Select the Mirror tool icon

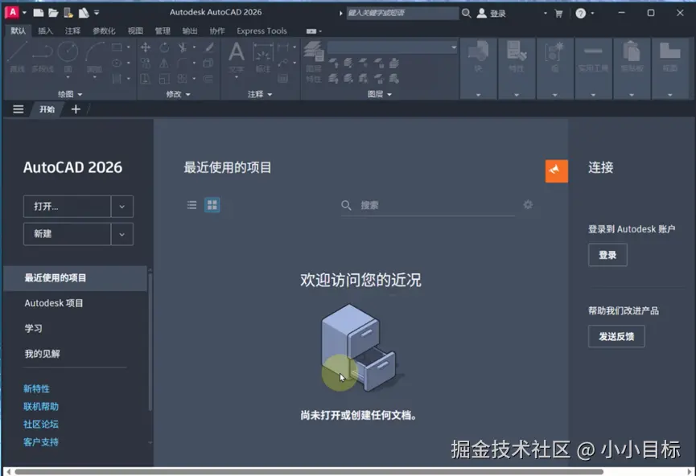pyautogui.click(x=164, y=64)
